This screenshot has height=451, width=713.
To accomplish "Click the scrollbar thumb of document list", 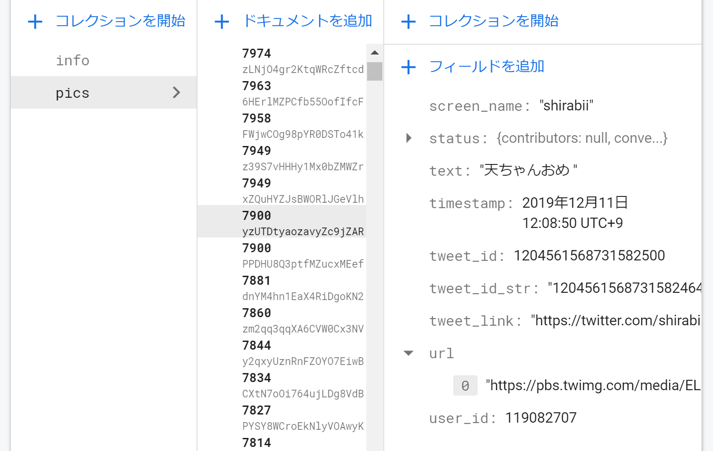I will click(374, 71).
